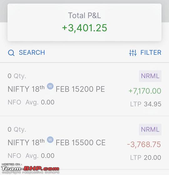
Task: Select NRML tag on NIFTY 15500 CE
Action: tap(150, 129)
